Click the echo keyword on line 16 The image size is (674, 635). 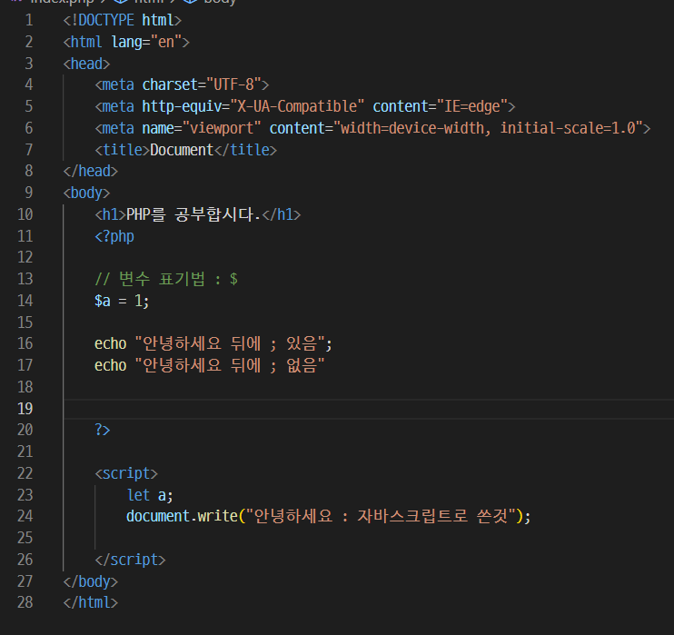pyautogui.click(x=111, y=343)
